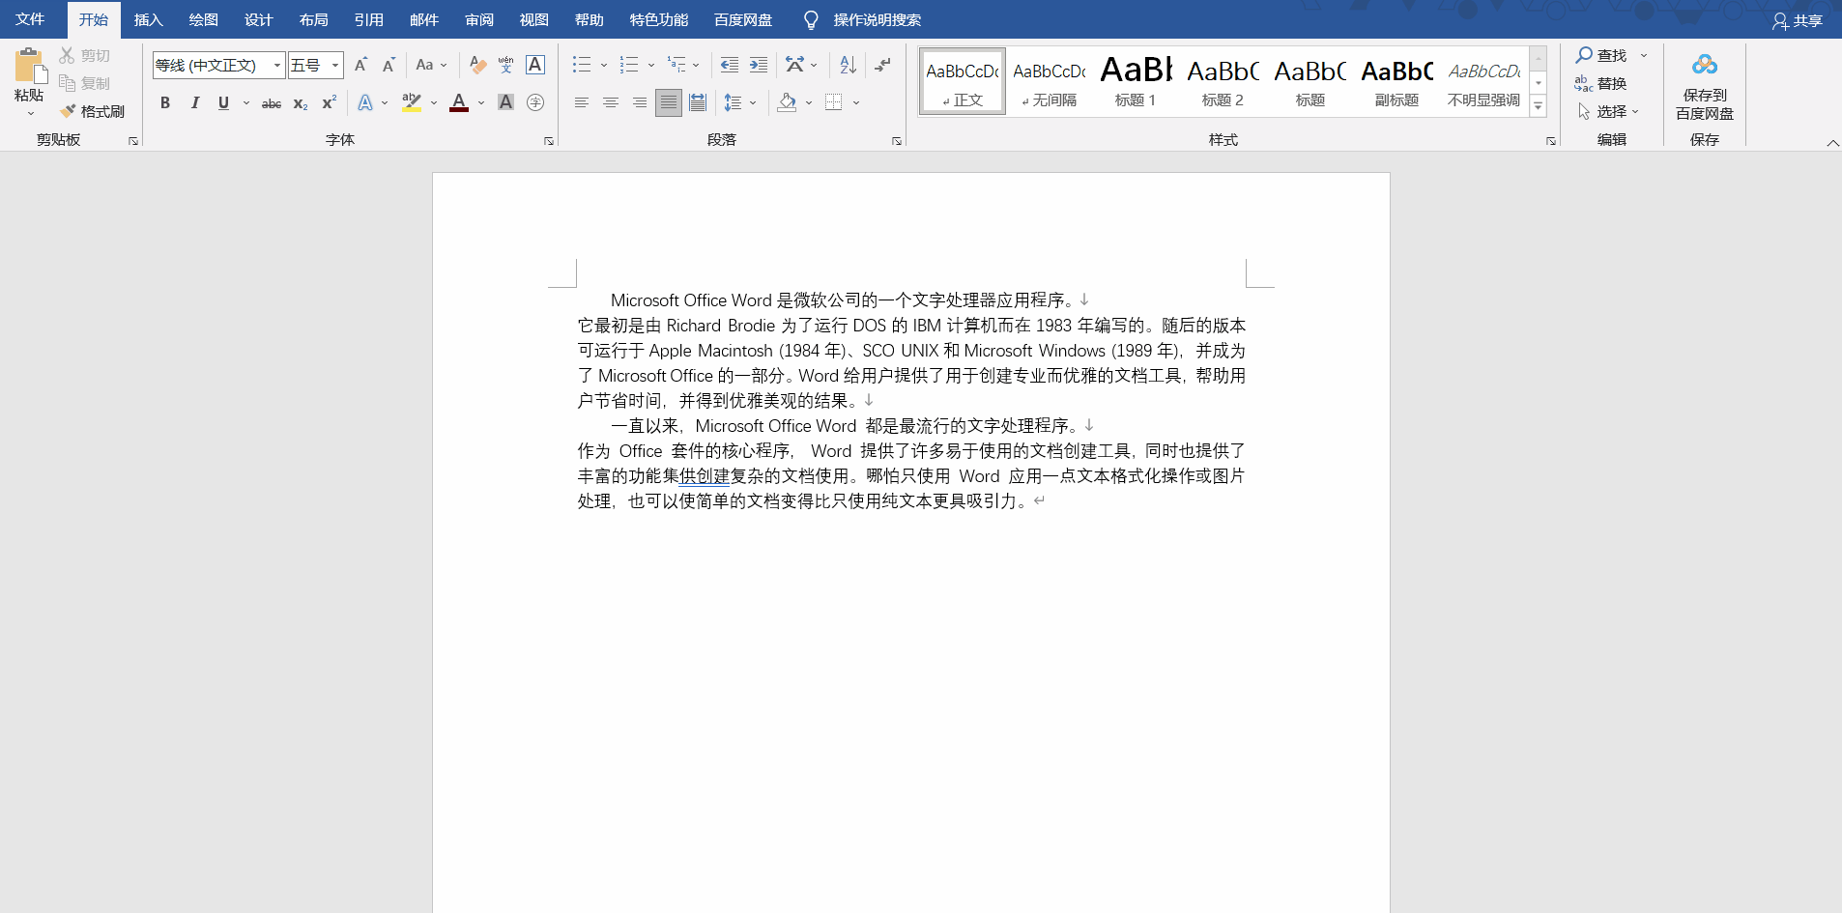This screenshot has height=913, width=1842.
Task: Toggle justified alignment button
Action: click(x=668, y=102)
